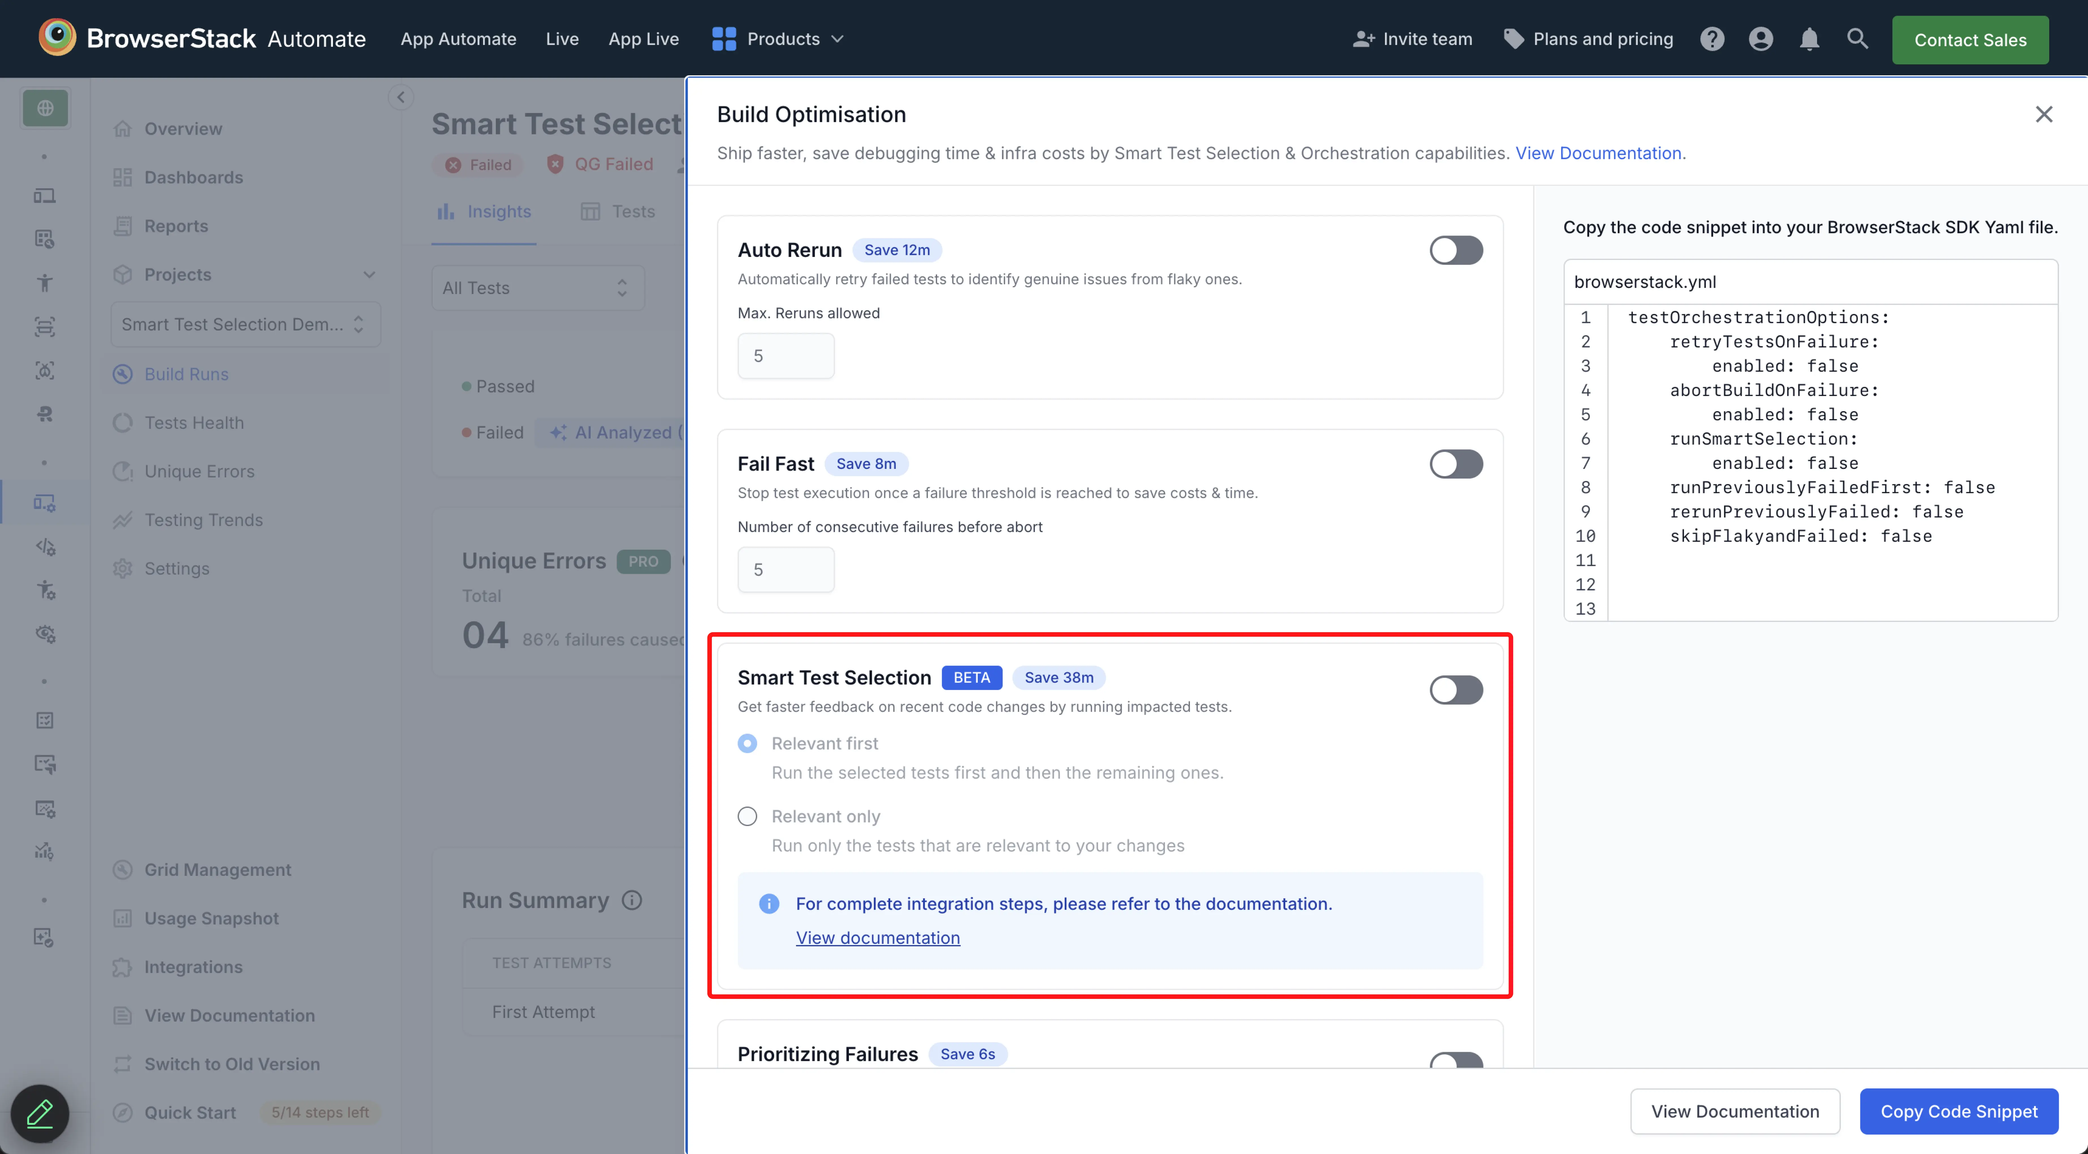This screenshot has width=2088, height=1154.
Task: Open the notifications bell icon
Action: click(x=1809, y=38)
